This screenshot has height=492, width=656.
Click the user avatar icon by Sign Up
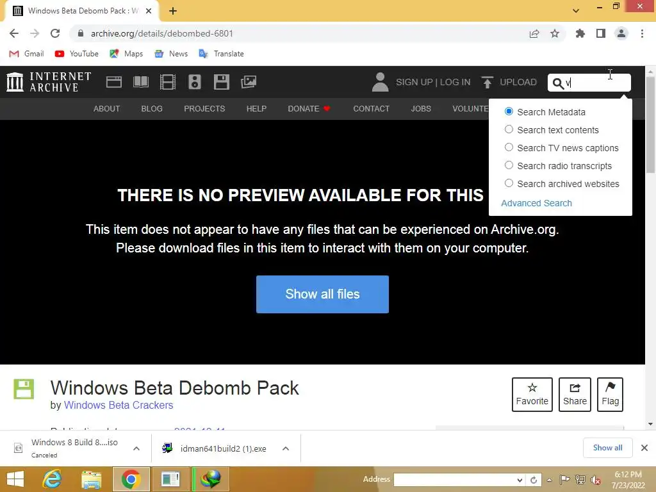pyautogui.click(x=381, y=82)
